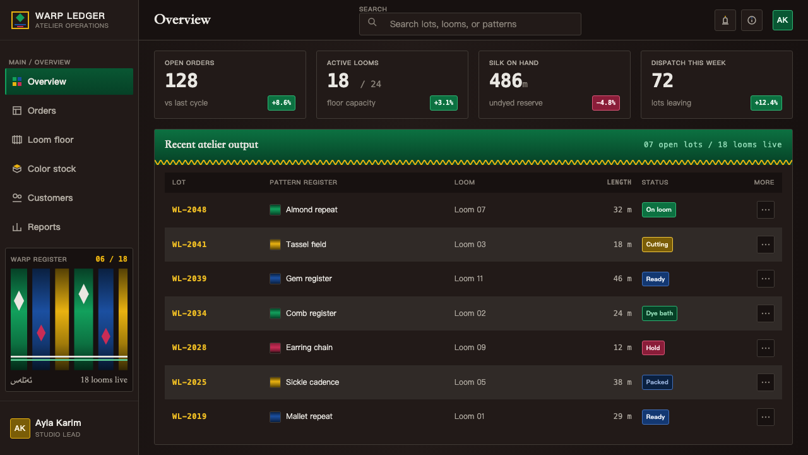The image size is (808, 455).
Task: Open more options for lot WL-2025
Action: point(766,382)
